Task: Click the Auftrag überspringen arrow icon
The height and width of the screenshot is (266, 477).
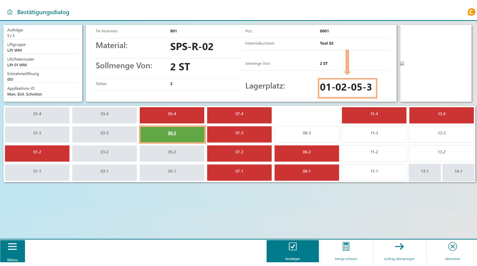Action: pos(399,247)
